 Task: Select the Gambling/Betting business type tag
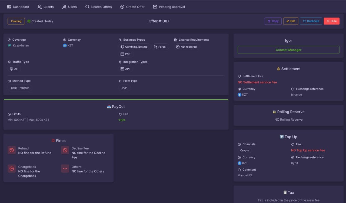pos(134,47)
